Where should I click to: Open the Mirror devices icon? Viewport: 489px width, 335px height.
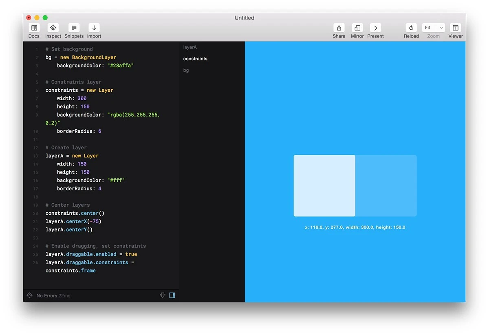click(x=357, y=28)
